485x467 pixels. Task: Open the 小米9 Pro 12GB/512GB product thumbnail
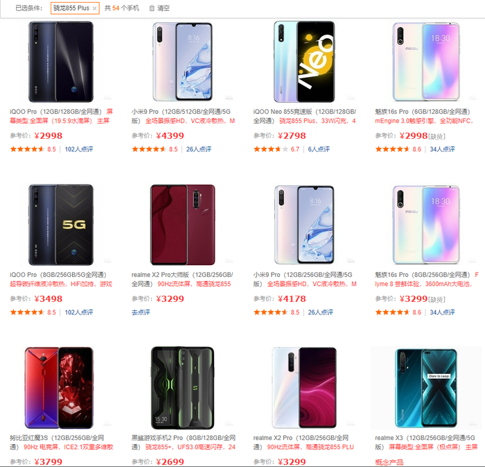[x=182, y=62]
